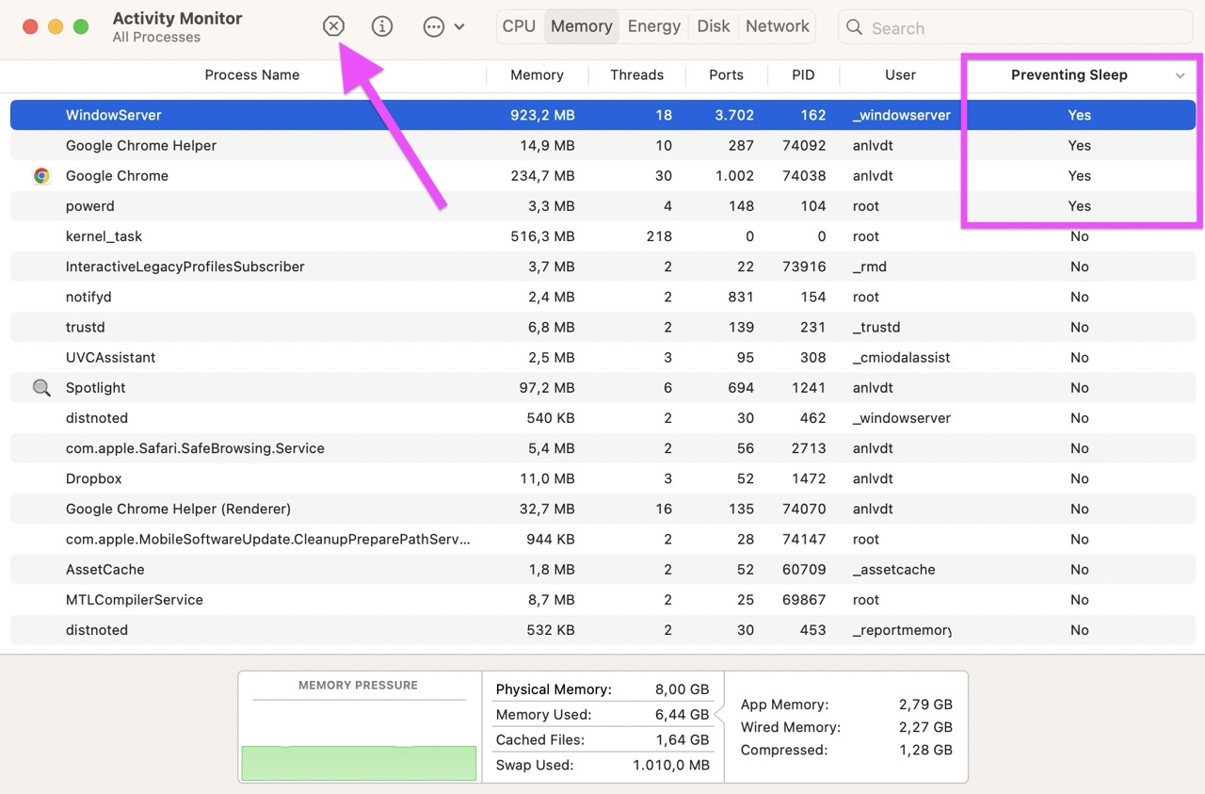Click PID 60709 of AssetCache
The width and height of the screenshot is (1205, 794).
pos(804,570)
